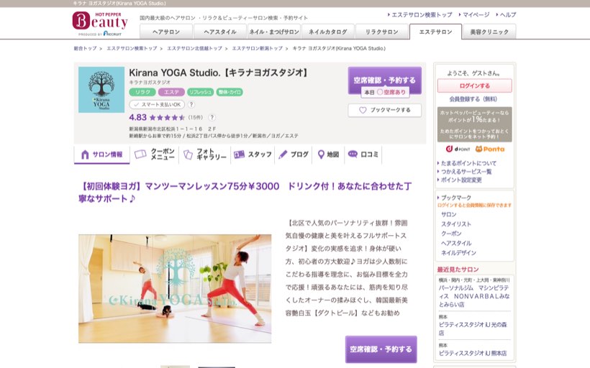This screenshot has height=368, width=590.
Task: Go to エステサロン新潟トップ breadcrumb
Action: [257, 48]
